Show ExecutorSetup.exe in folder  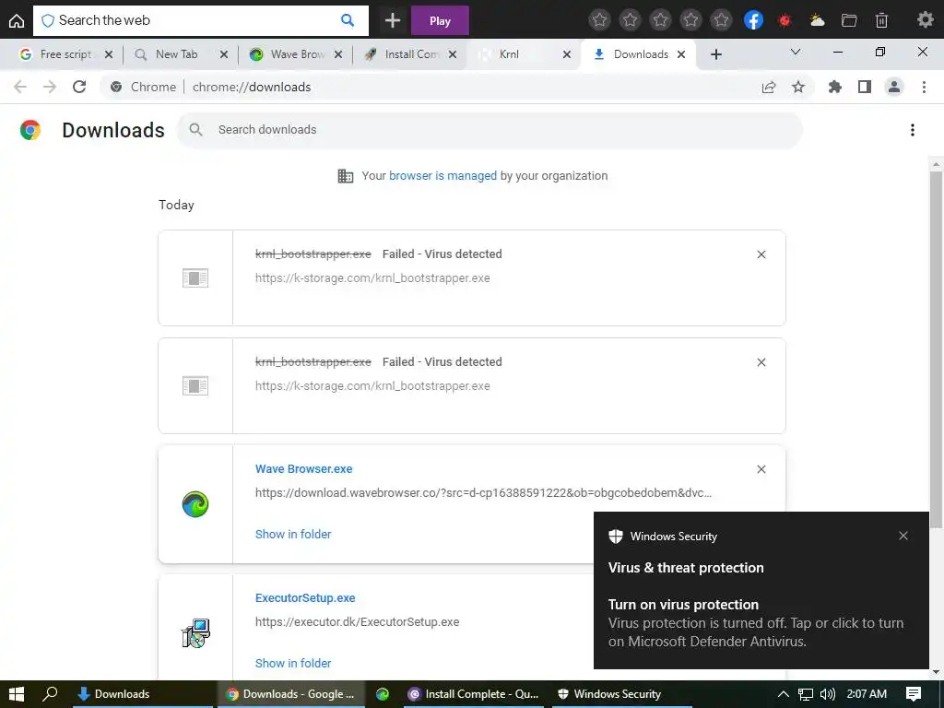tap(293, 663)
